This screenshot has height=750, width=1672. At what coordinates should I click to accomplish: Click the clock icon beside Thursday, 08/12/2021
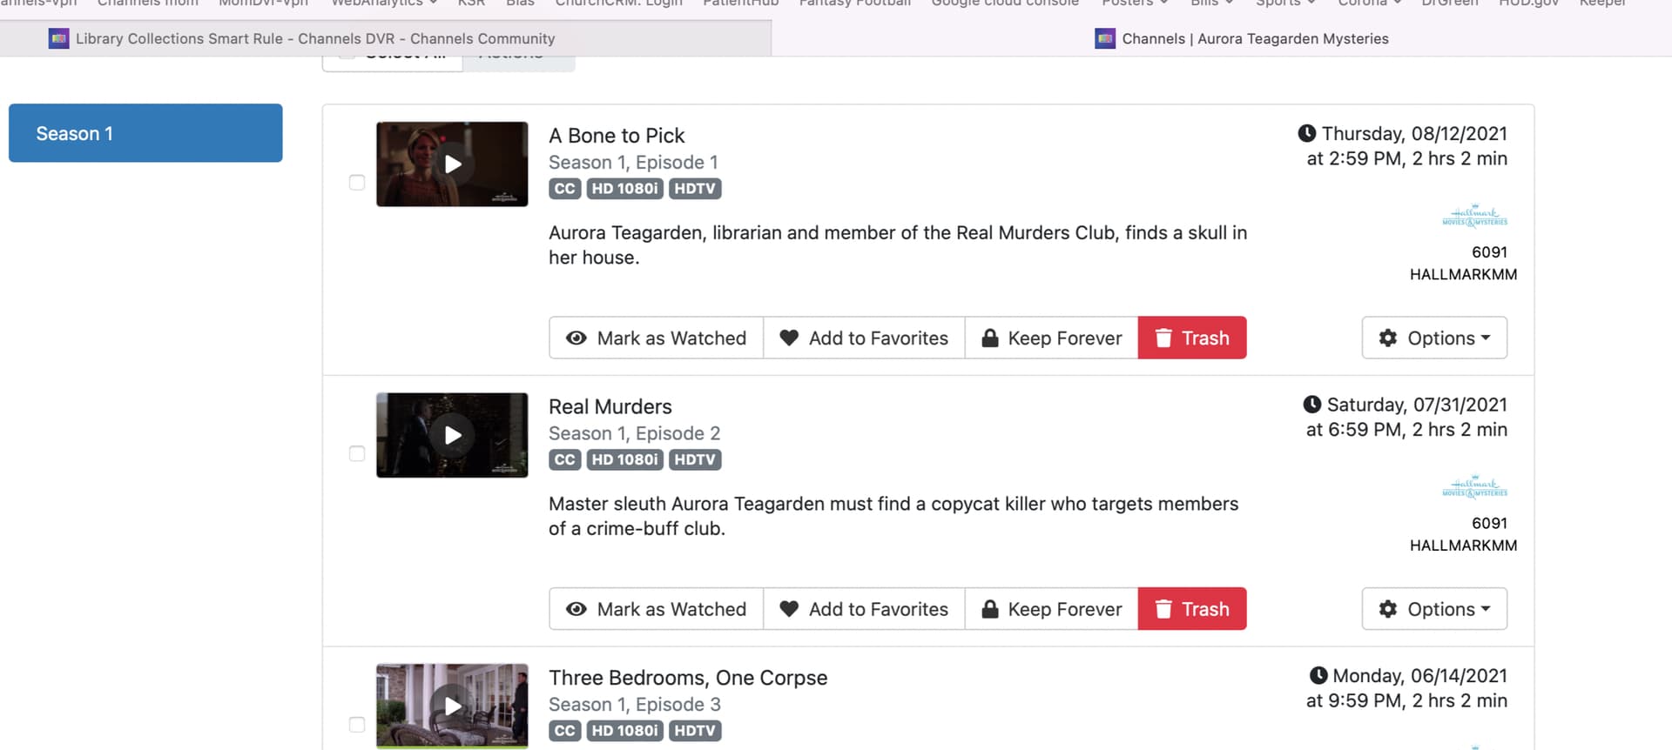(x=1306, y=134)
